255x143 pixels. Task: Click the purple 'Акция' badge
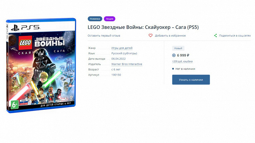[x=109, y=19]
